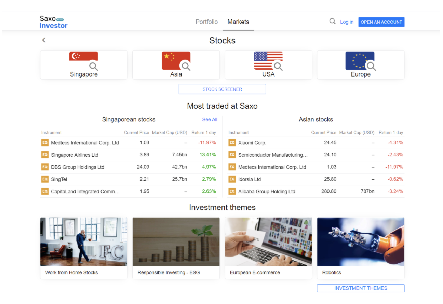Screen dimensions: 443x304
Task: Click the search magnifier icon in header
Action: (x=332, y=22)
